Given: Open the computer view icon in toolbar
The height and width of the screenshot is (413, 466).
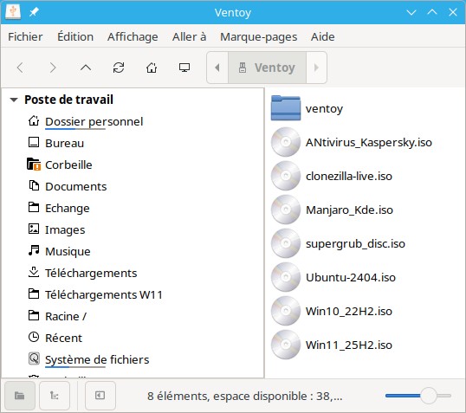Looking at the screenshot, I should [x=184, y=68].
